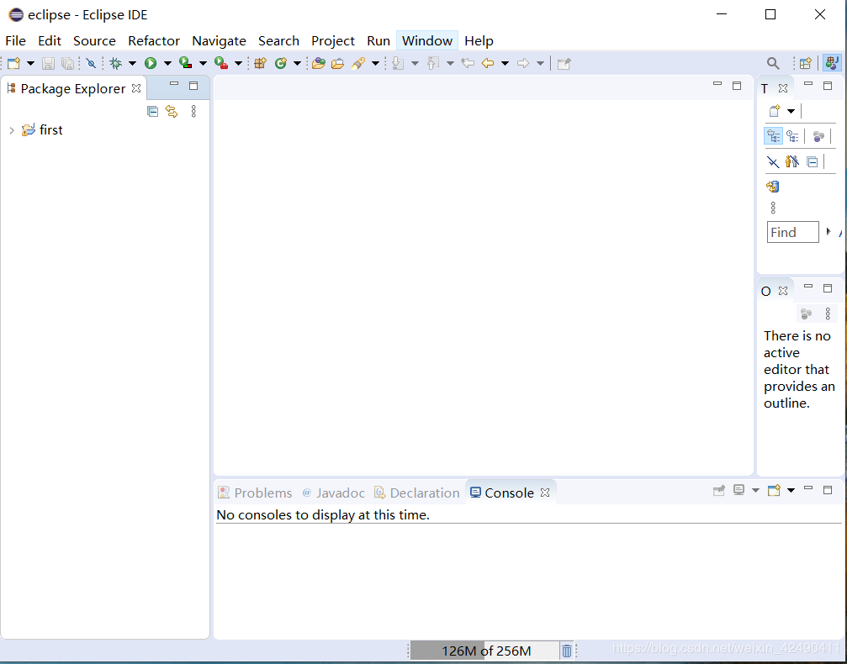Run the program with green play button
Image resolution: width=847 pixels, height=664 pixels.
tap(151, 63)
